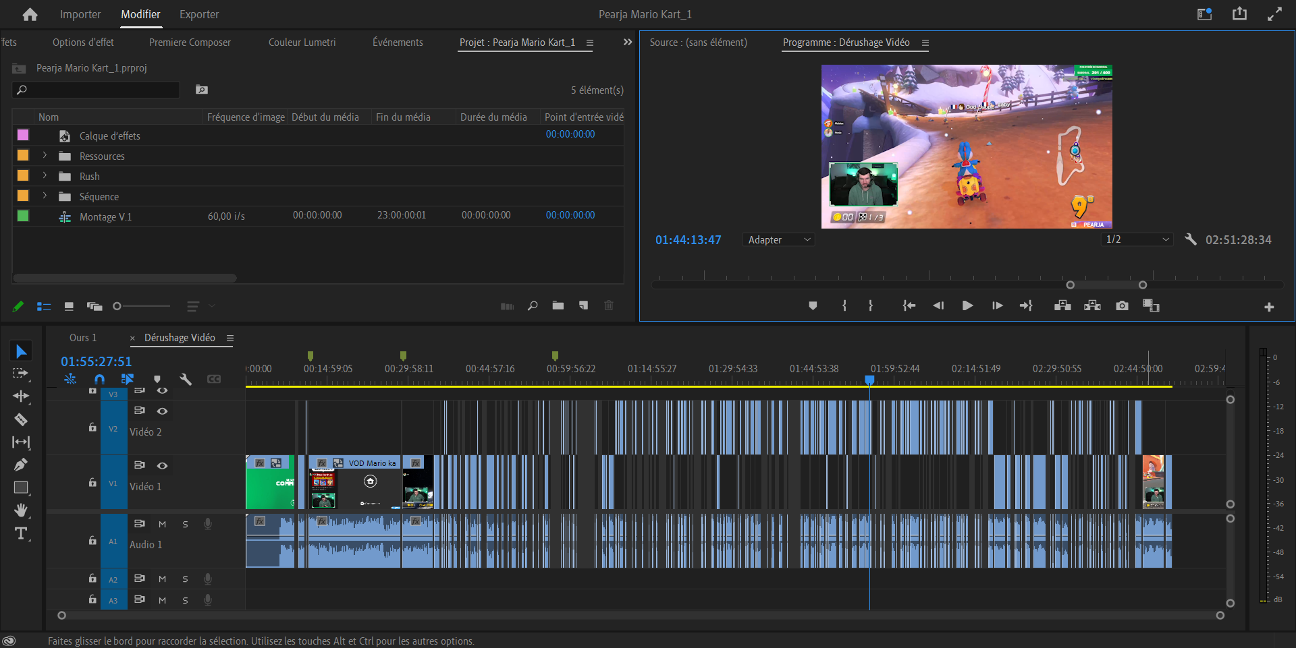The image size is (1296, 648).
Task: Toggle linked selection in timeline
Action: [128, 379]
